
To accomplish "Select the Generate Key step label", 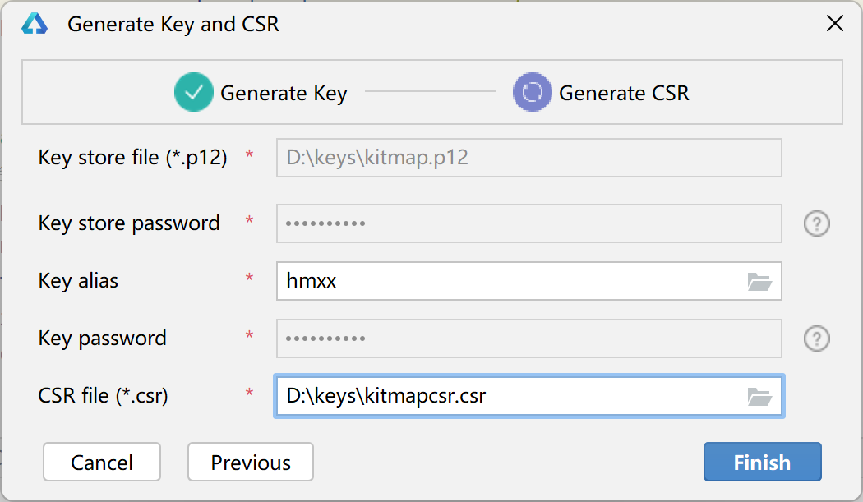I will click(x=284, y=94).
